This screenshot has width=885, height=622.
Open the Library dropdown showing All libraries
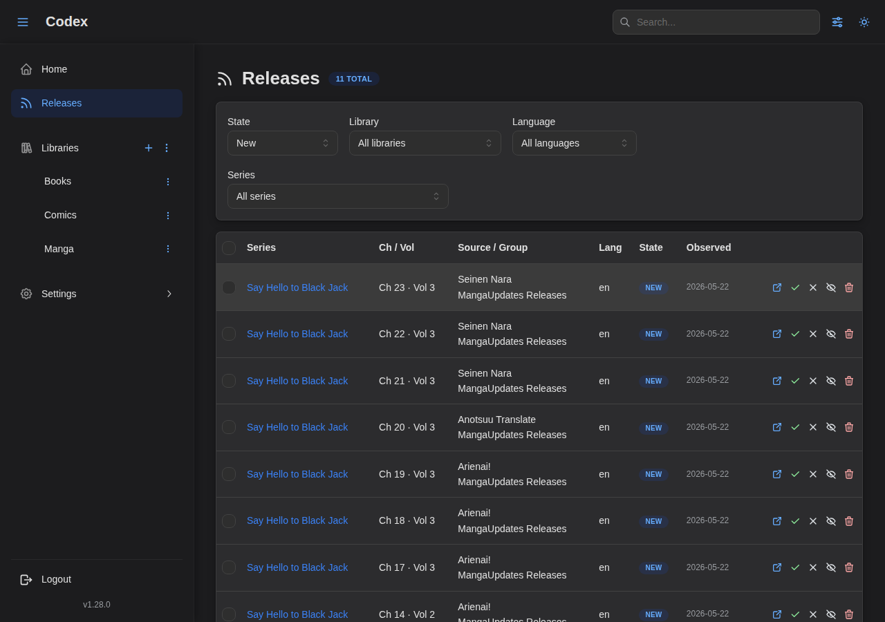coord(425,143)
